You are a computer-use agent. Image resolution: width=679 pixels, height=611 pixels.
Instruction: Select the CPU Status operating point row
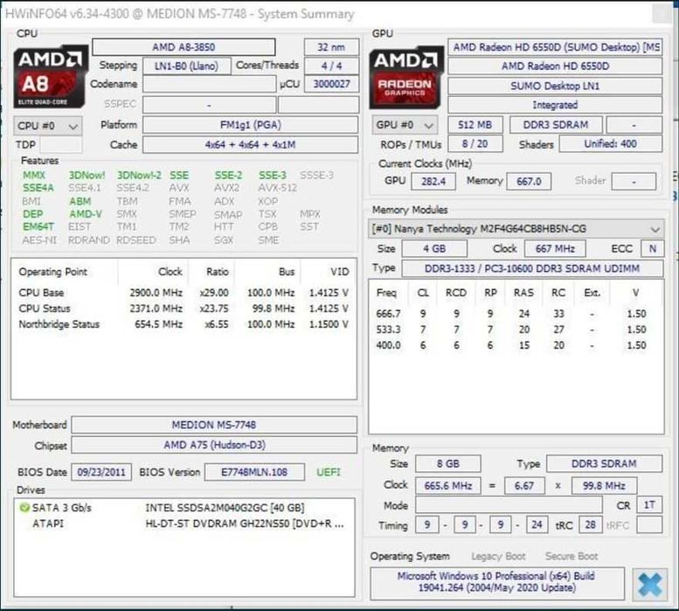coord(184,309)
